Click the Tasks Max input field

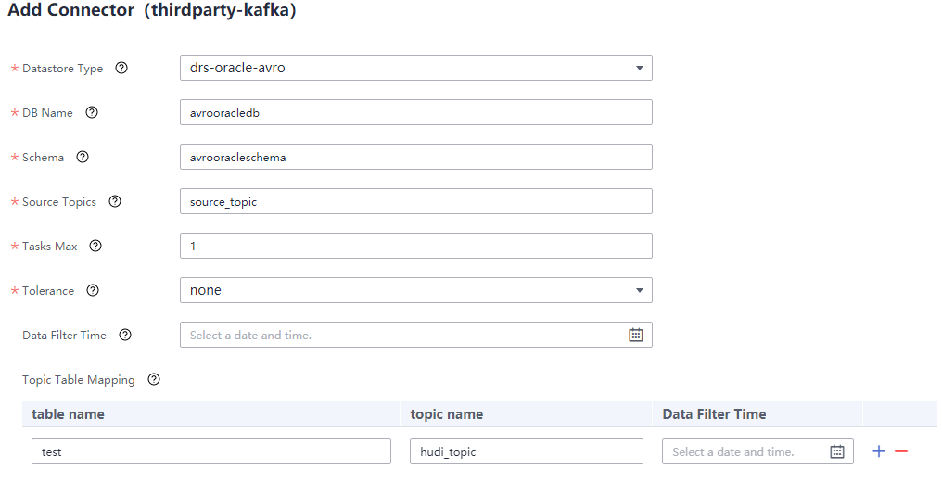415,247
